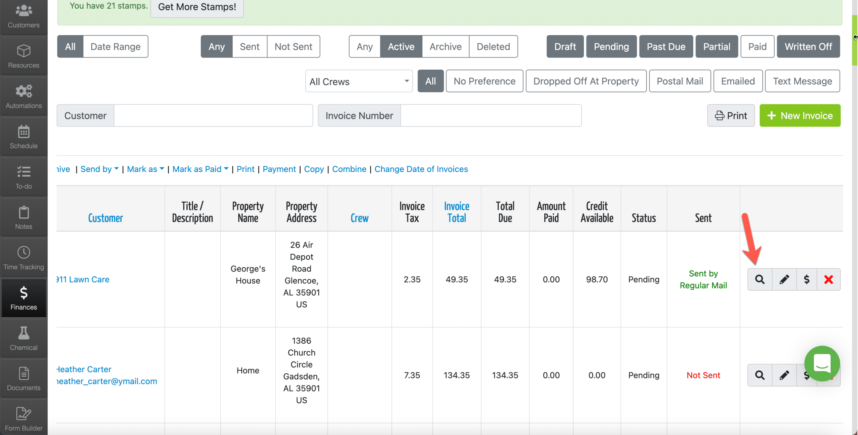This screenshot has width=858, height=435.
Task: Focus the Invoice Number search field
Action: pyautogui.click(x=491, y=115)
